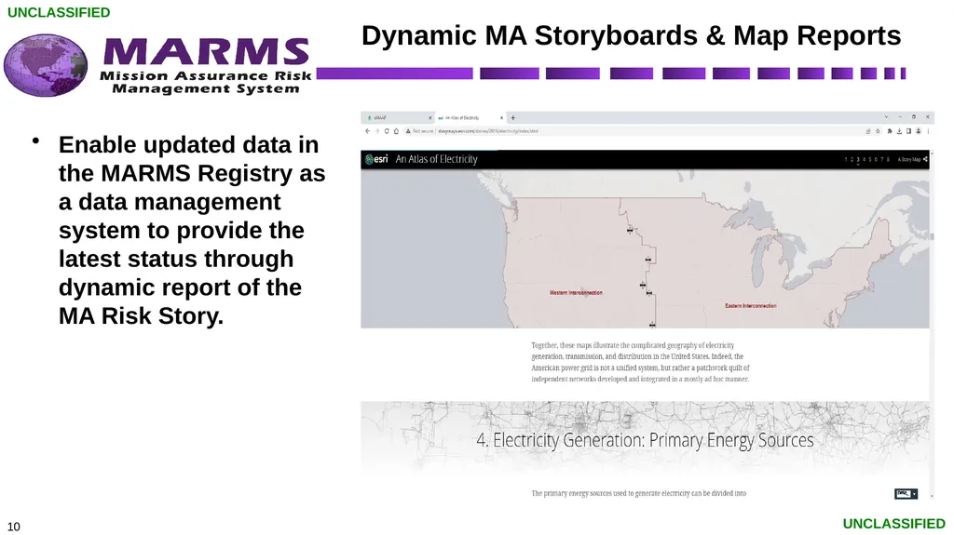This screenshot has width=954, height=535.
Task: Click the bottom UNCLASSIFIED marking
Action: click(x=893, y=524)
